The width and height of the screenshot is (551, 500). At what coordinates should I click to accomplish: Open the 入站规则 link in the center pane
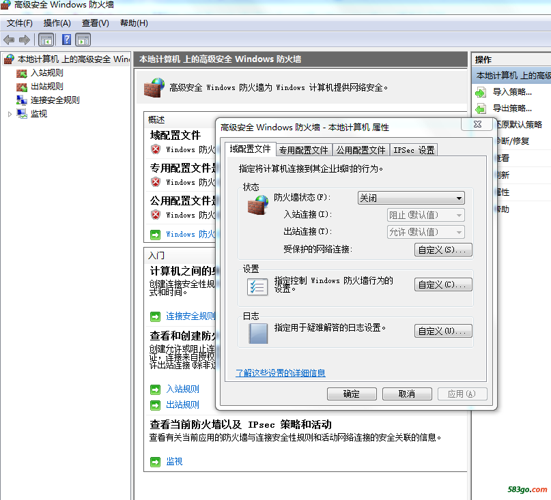183,389
